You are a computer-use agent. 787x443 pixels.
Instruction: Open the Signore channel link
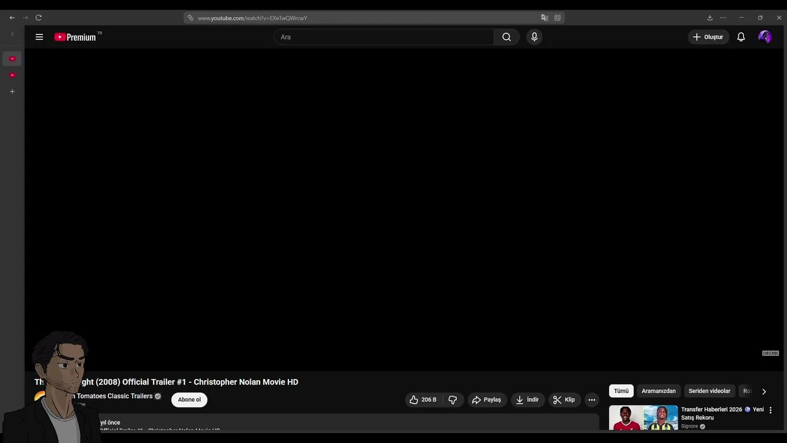pos(689,426)
